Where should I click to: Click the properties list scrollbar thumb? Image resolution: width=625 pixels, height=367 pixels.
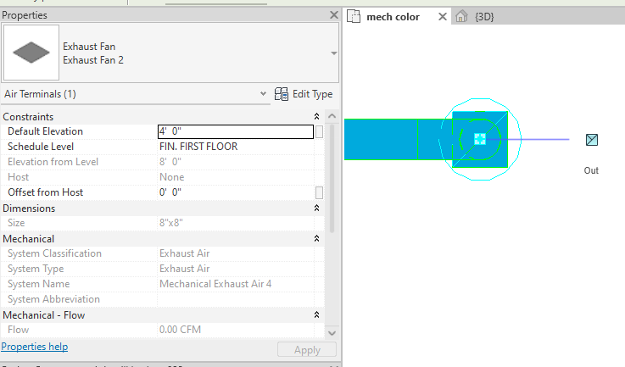click(332, 178)
